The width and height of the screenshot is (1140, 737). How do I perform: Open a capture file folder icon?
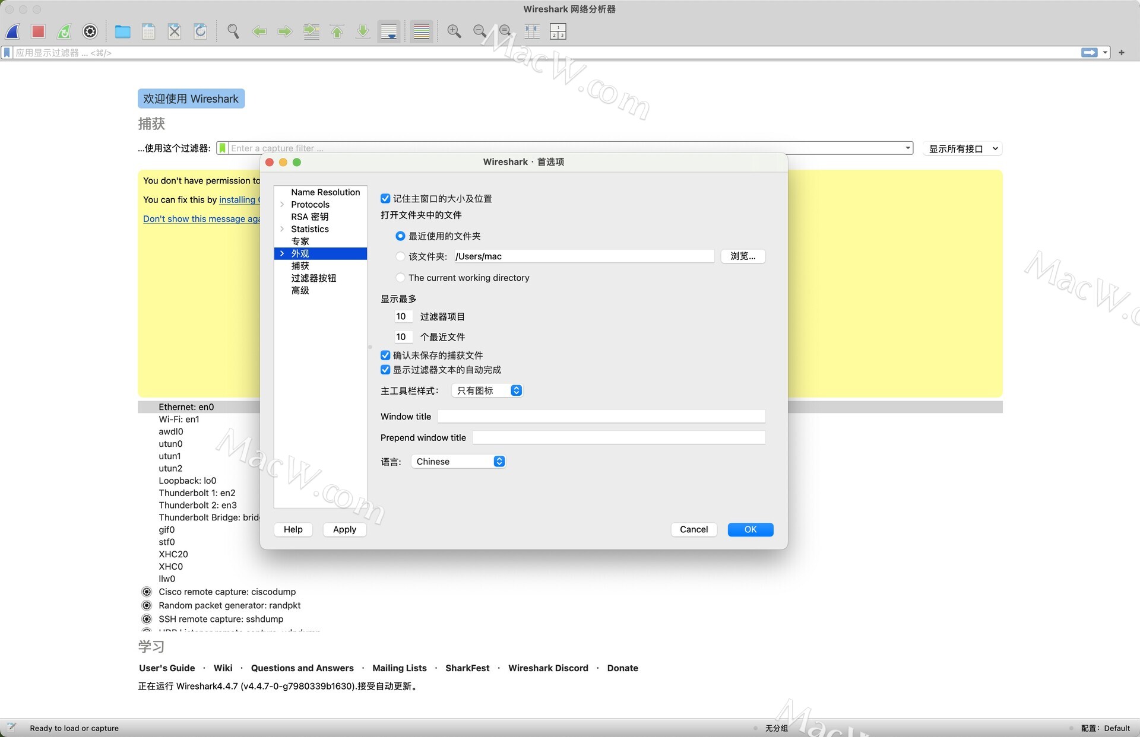click(x=123, y=31)
